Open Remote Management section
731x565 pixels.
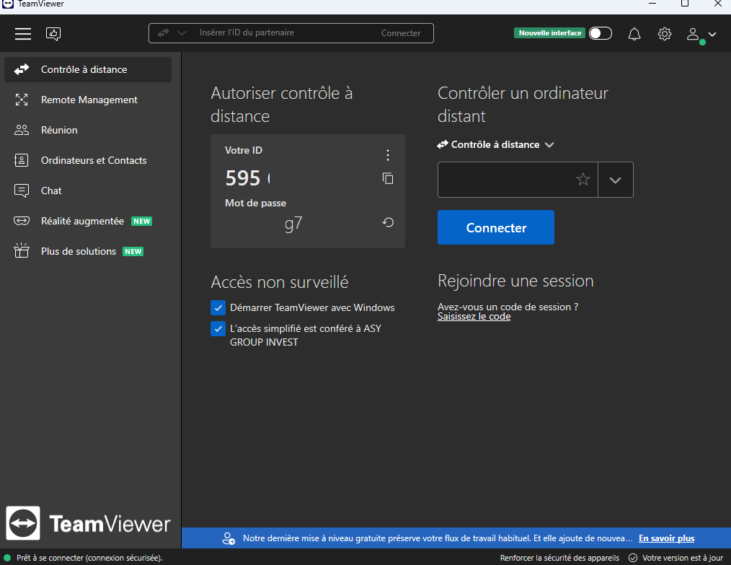pyautogui.click(x=88, y=100)
